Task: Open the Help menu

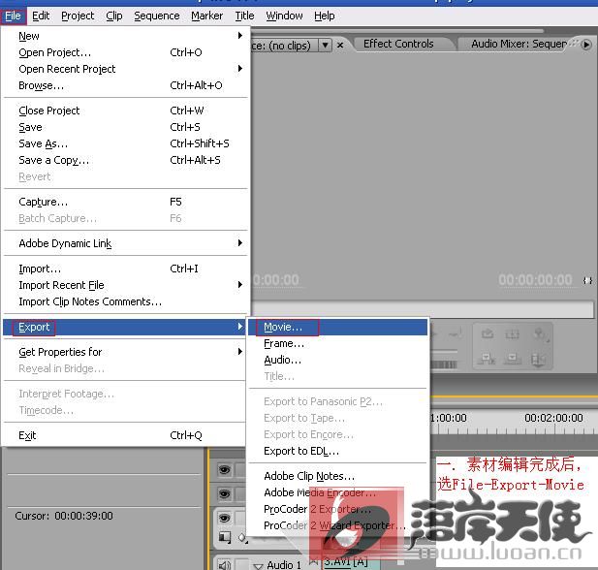Action: pyautogui.click(x=325, y=16)
